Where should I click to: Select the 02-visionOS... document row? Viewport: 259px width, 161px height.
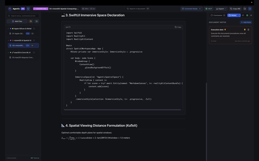(x=23, y=45)
